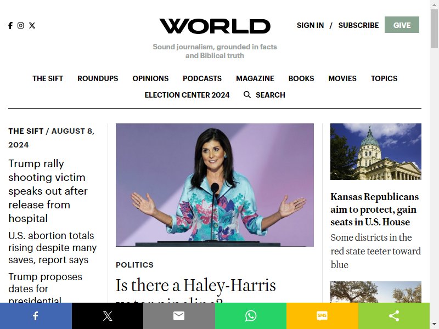Click Subscribe link
Viewport: 439px width, 329px height.
[358, 25]
